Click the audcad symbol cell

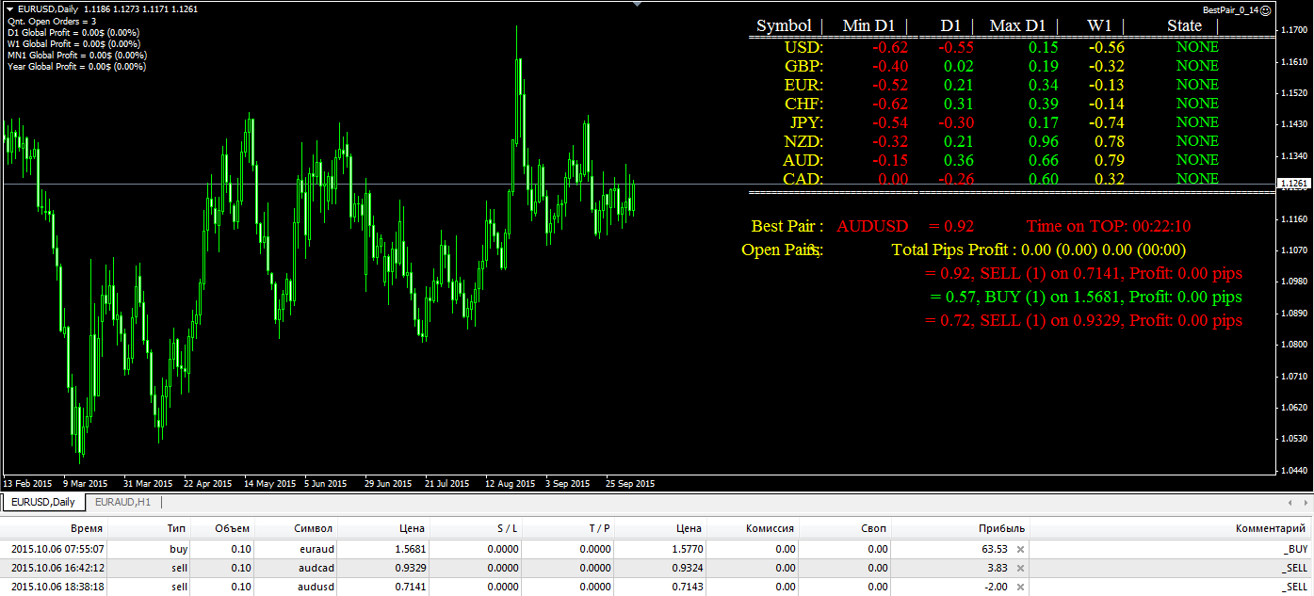[x=315, y=568]
